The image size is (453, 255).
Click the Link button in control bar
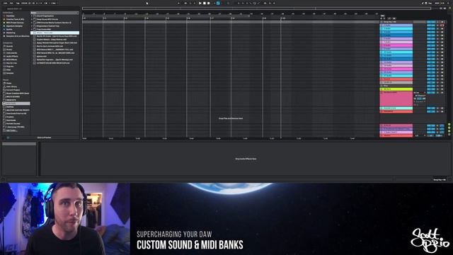coord(6,3)
